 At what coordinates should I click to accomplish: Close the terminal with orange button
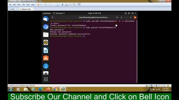pyautogui.click(x=135, y=17)
